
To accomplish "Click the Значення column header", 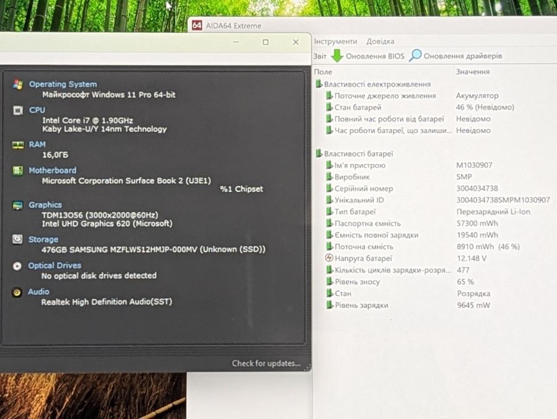I will pos(472,71).
